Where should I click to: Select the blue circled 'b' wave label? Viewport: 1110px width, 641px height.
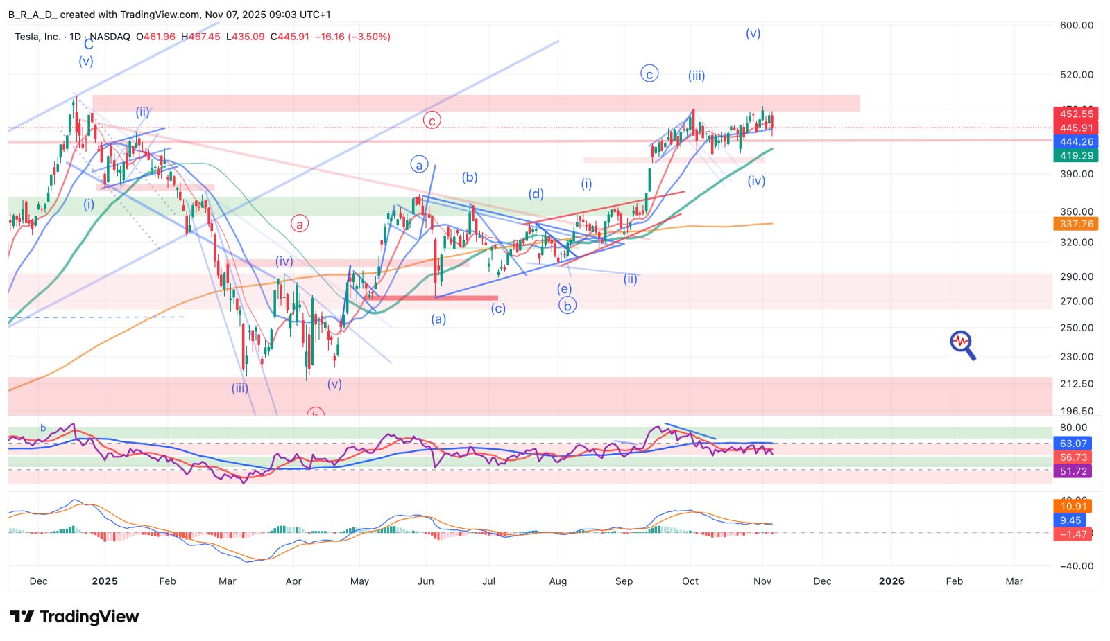point(567,306)
